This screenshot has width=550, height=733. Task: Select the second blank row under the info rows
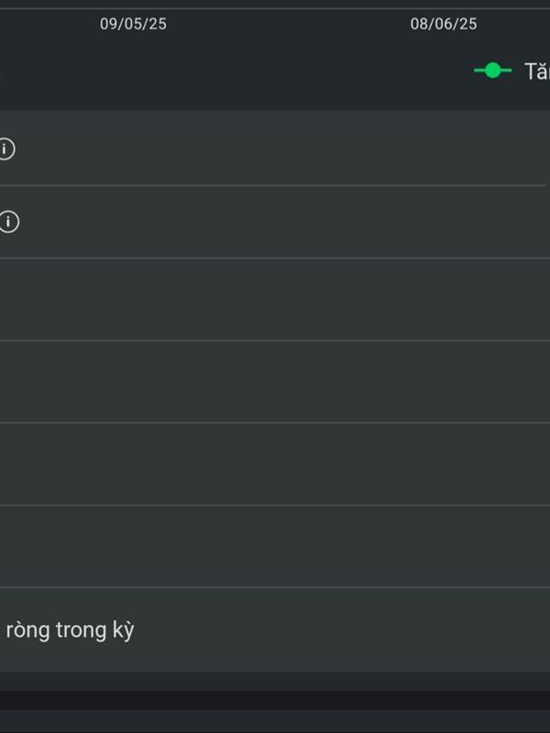pyautogui.click(x=275, y=382)
